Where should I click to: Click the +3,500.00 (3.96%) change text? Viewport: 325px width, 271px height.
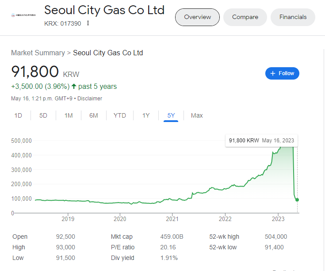(x=40, y=86)
